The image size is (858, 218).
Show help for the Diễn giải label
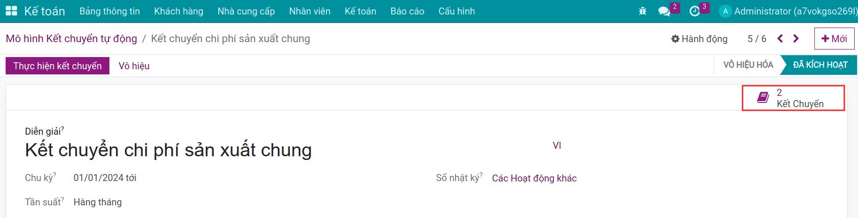62,128
